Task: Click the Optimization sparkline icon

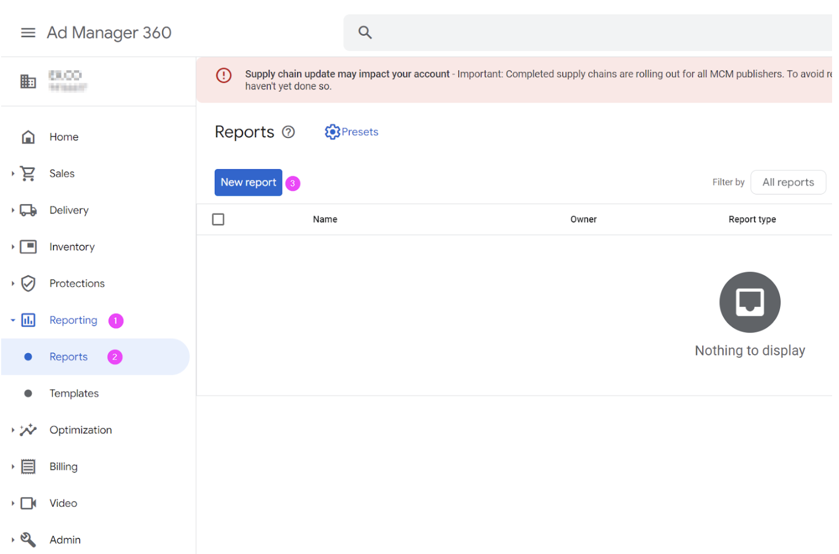Action: [28, 430]
